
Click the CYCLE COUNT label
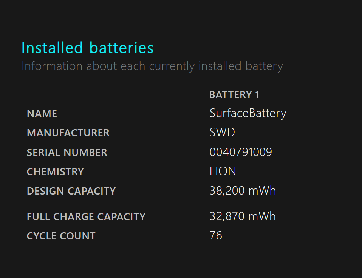(x=61, y=236)
